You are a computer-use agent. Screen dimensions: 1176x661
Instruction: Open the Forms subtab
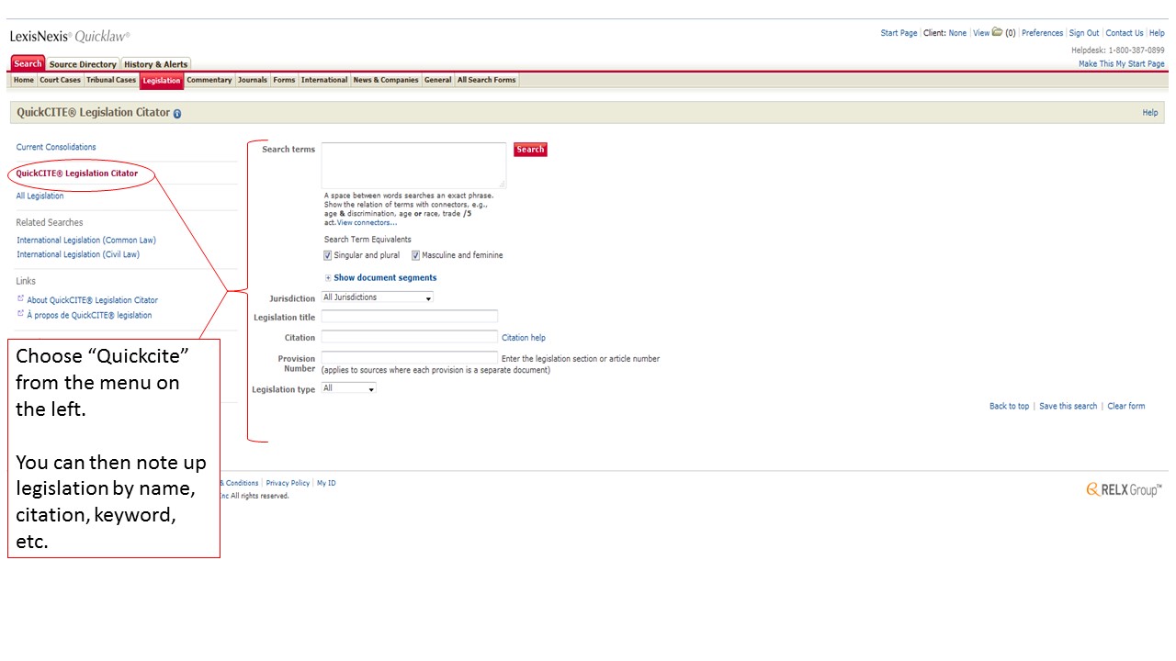[x=285, y=80]
